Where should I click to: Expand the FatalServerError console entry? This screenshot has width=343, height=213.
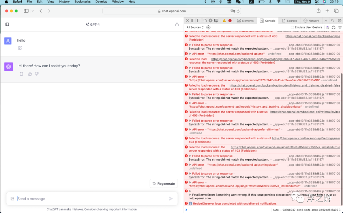[190, 195]
